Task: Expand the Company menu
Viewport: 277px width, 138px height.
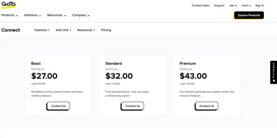Action: [x=81, y=15]
